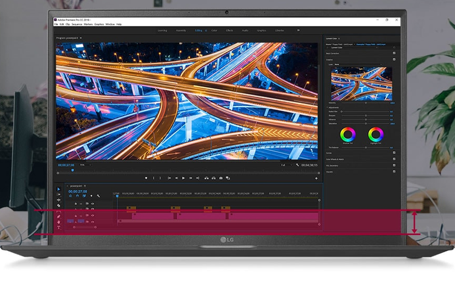
Task: Play the program monitor video
Action: pyautogui.click(x=184, y=178)
